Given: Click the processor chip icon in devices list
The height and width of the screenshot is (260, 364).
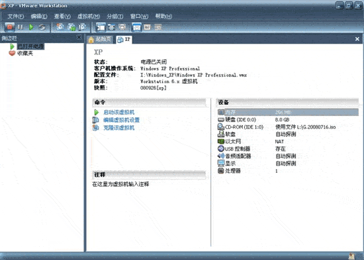Looking at the screenshot, I should click(221, 171).
